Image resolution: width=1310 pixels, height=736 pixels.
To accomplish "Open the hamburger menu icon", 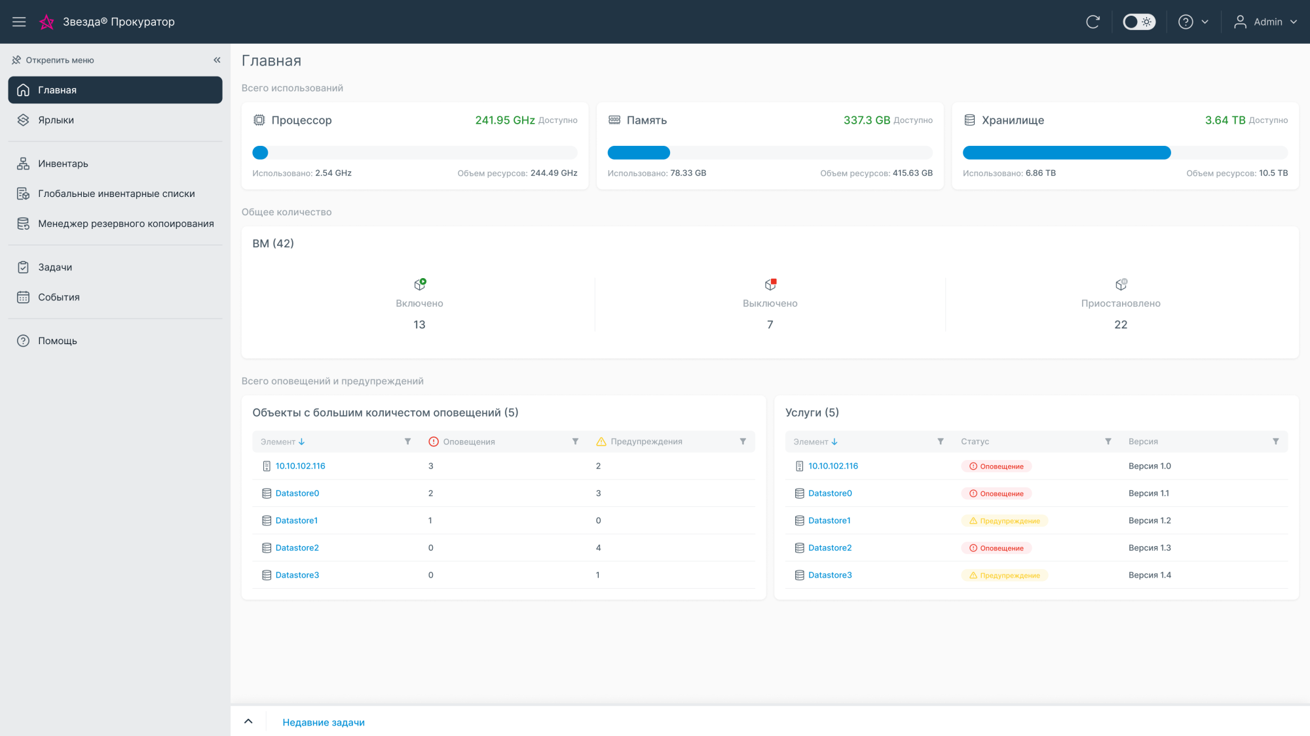I will (x=19, y=22).
